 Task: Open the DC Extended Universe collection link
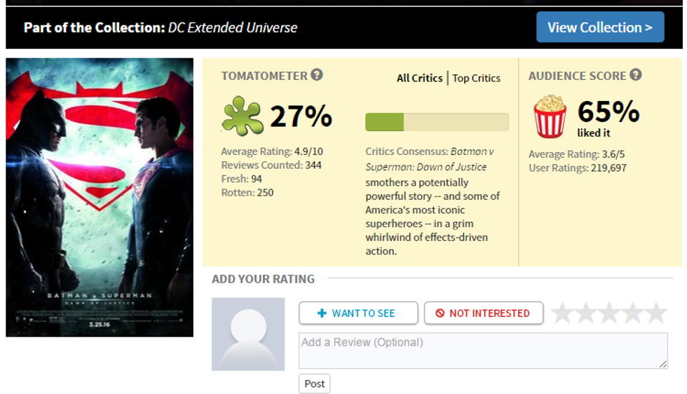pos(233,27)
